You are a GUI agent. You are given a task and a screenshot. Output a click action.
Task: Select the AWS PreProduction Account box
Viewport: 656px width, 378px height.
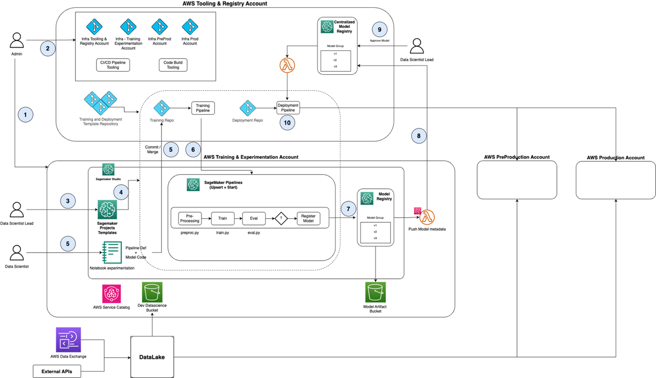(517, 180)
